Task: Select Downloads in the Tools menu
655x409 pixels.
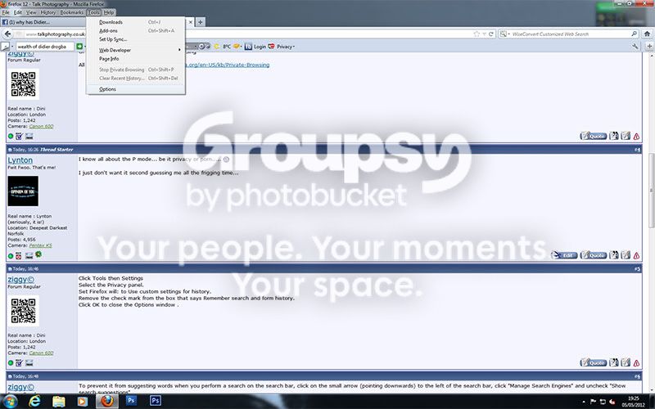Action: 136,22
